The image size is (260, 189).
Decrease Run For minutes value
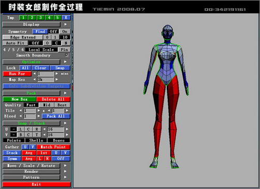34,74
